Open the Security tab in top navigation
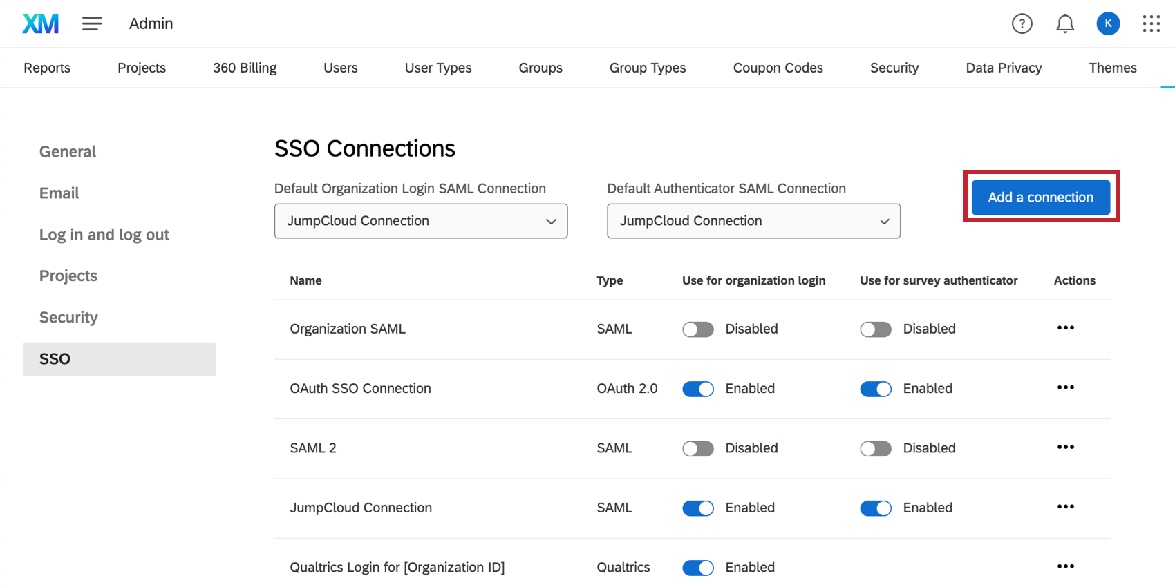This screenshot has width=1175, height=587. [894, 68]
